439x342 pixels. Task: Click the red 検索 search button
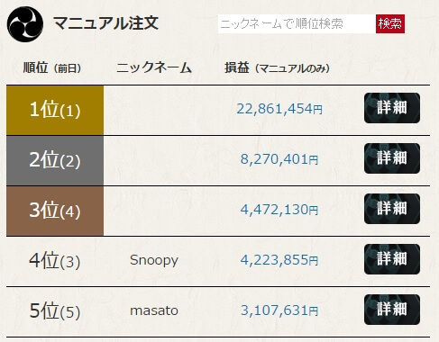pyautogui.click(x=390, y=23)
